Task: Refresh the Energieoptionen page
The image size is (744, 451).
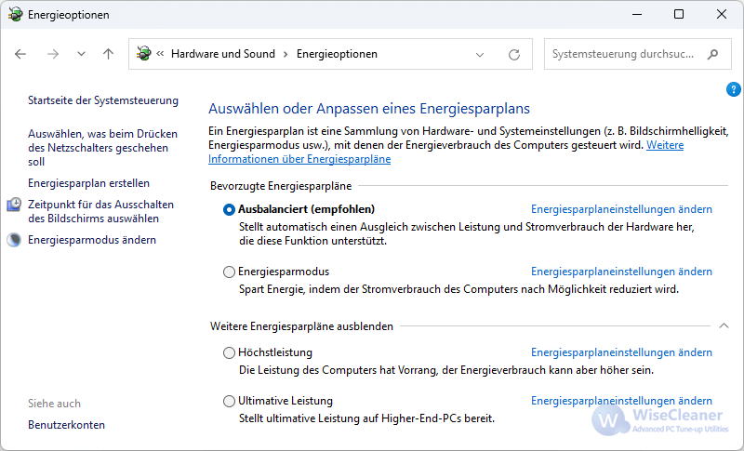Action: click(514, 55)
